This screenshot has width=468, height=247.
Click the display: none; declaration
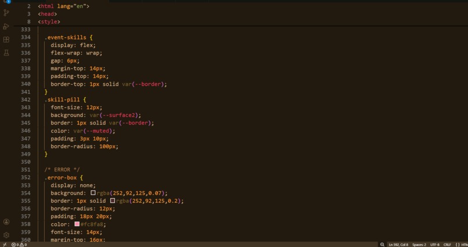tap(73, 185)
